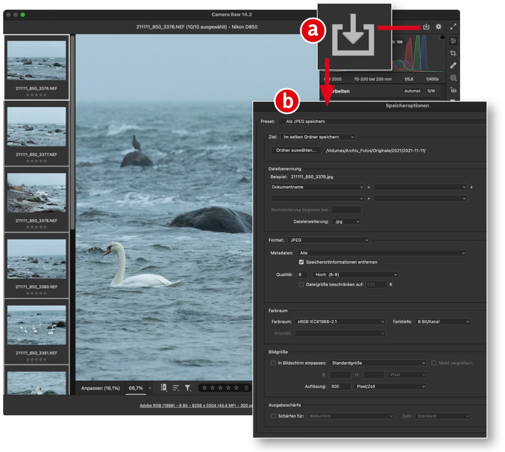Click the Ordner auswählen button
The width and height of the screenshot is (505, 452).
296,150
